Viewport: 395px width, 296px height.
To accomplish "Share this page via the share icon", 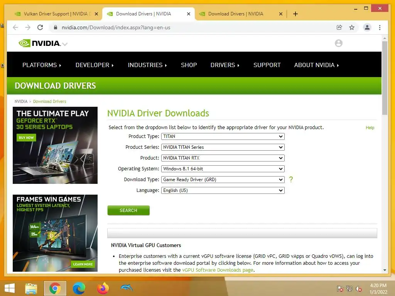I will click(x=339, y=27).
